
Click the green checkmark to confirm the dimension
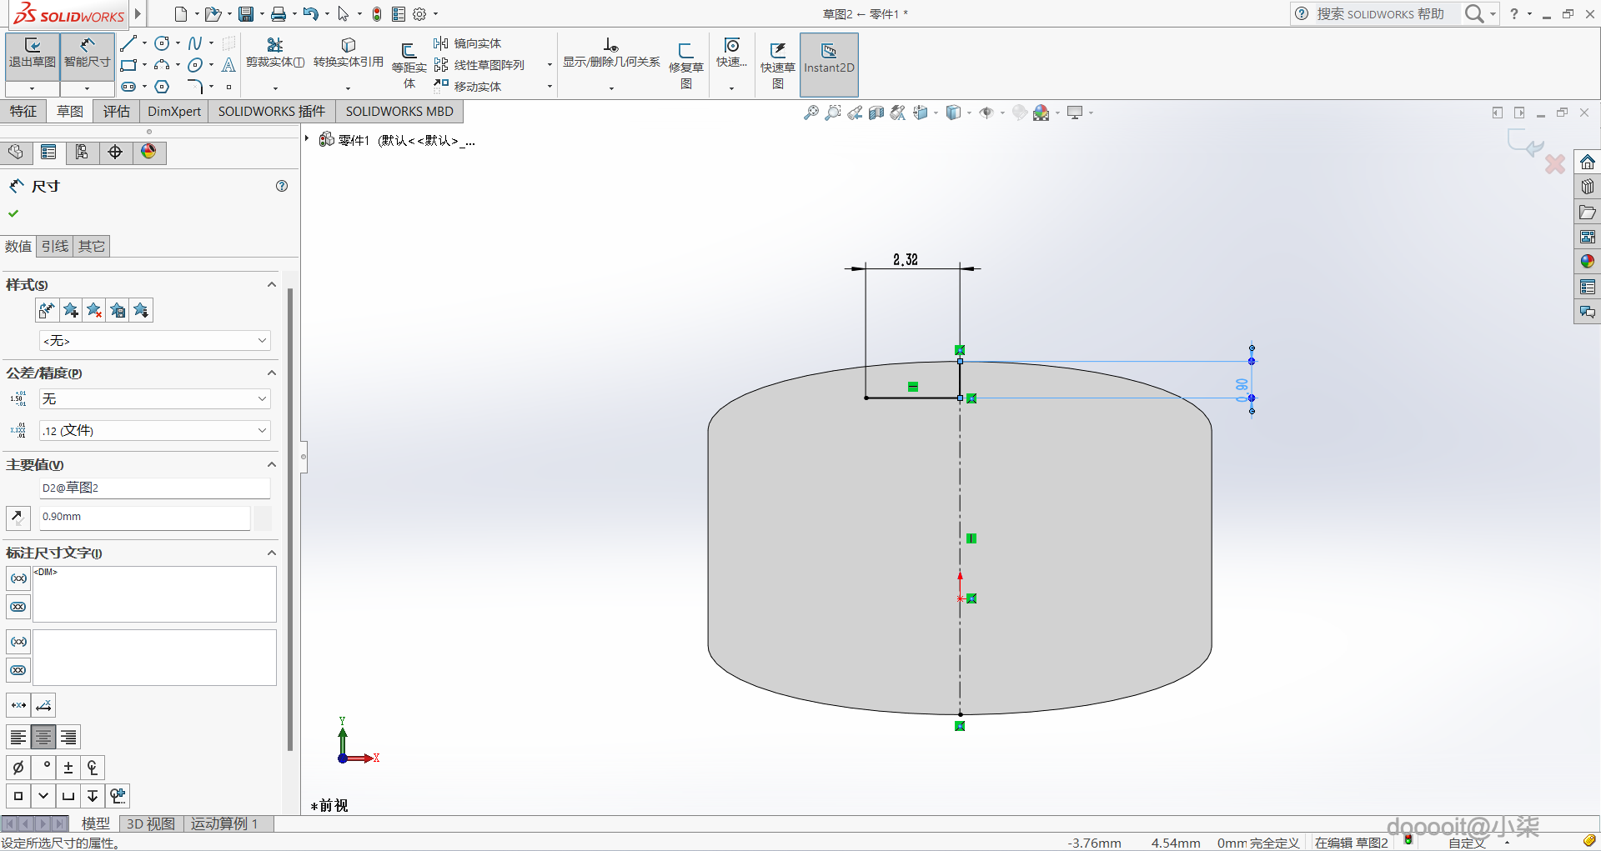tap(13, 213)
